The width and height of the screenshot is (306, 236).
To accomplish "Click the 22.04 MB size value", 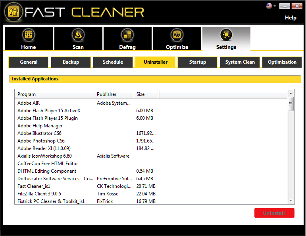I will (x=146, y=194).
